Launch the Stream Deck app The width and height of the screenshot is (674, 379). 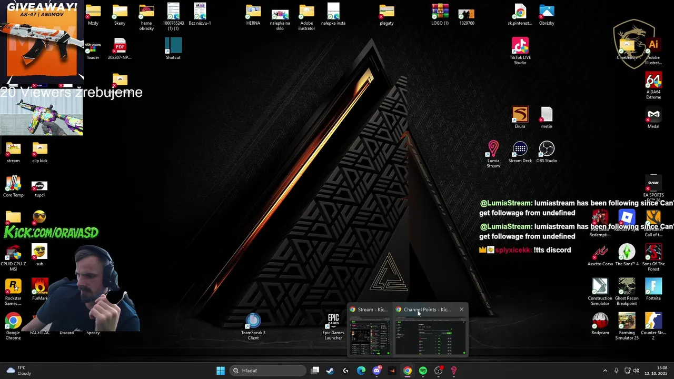(x=520, y=152)
